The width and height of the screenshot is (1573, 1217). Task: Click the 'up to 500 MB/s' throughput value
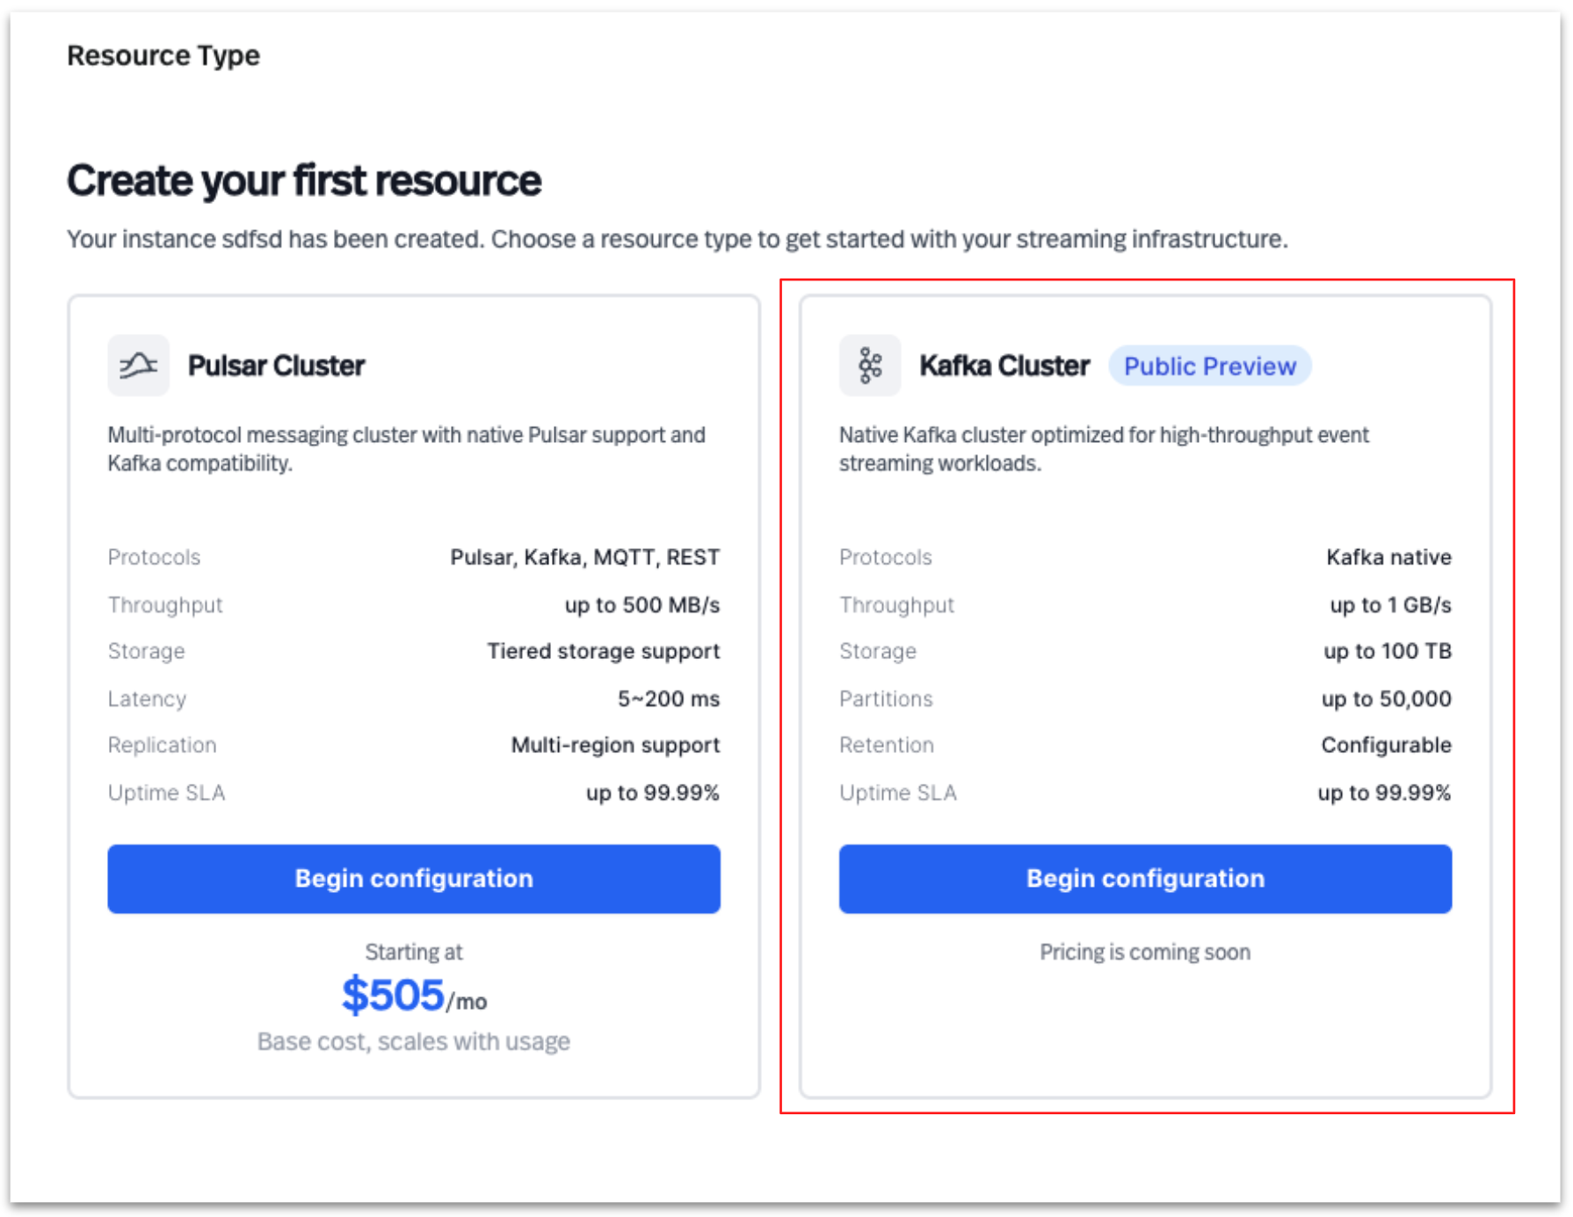(642, 605)
